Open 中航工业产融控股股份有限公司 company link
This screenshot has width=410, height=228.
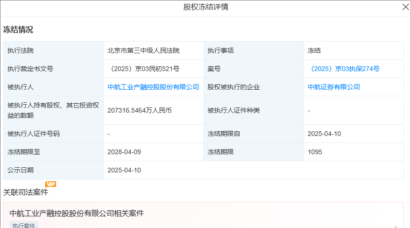click(x=153, y=87)
